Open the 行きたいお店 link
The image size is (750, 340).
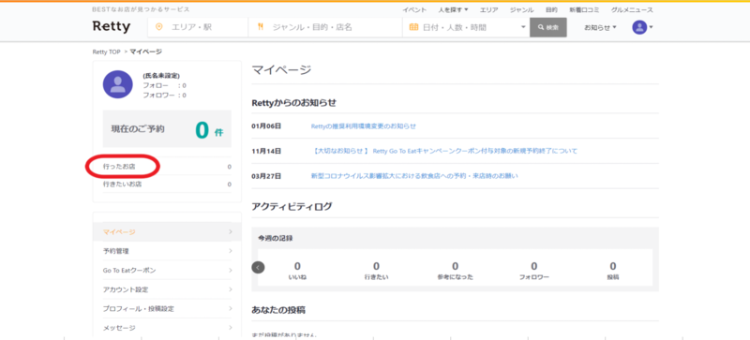pyautogui.click(x=122, y=185)
